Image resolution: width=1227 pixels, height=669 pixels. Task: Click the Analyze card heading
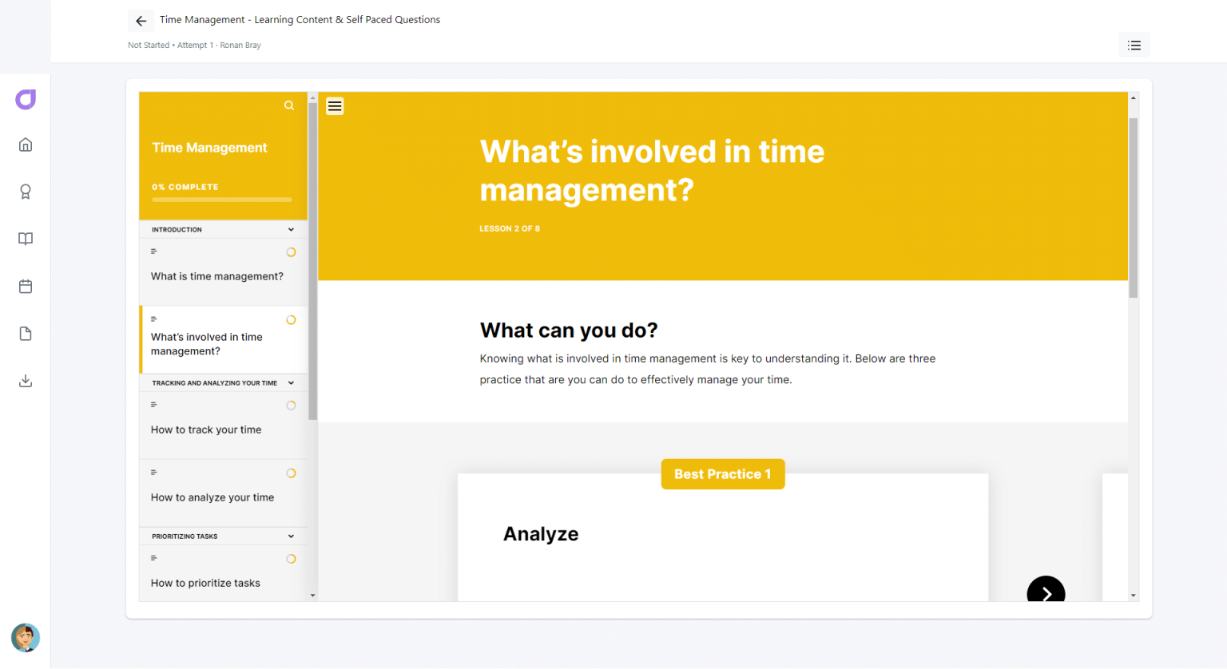point(541,534)
